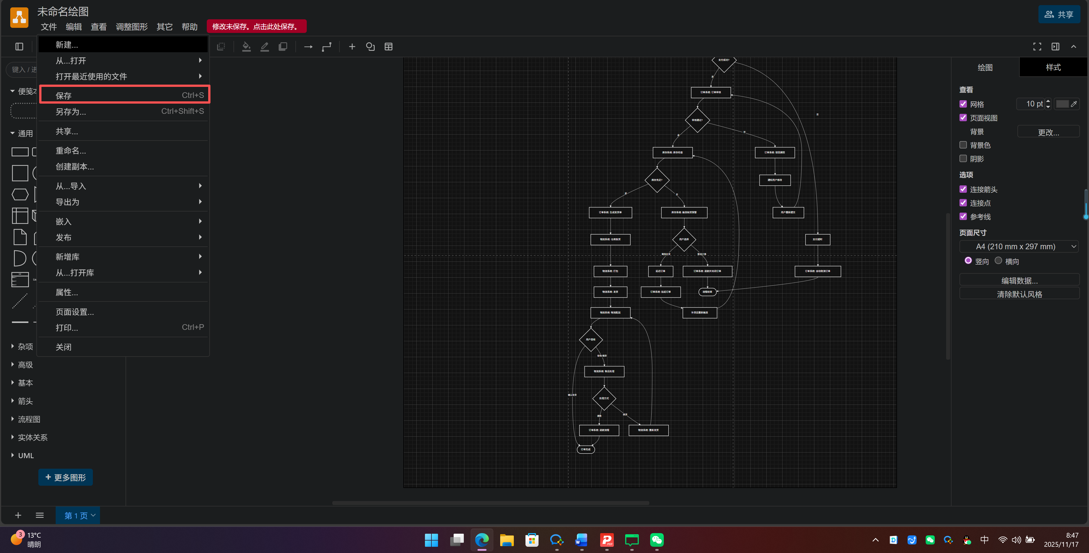1089x553 pixels.
Task: Click the fill color bucket icon
Action: click(246, 47)
